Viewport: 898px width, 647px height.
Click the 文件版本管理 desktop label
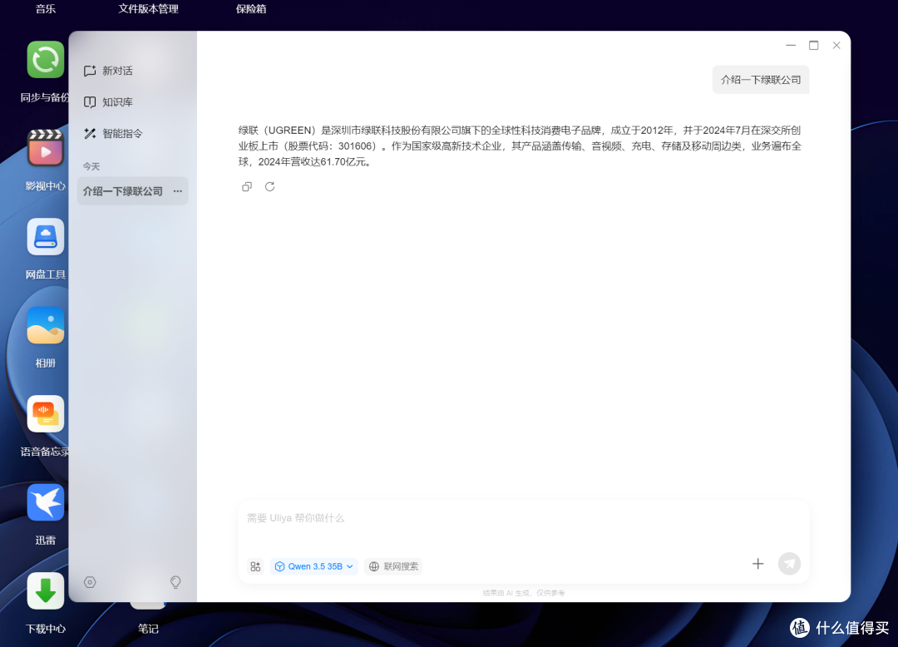click(148, 8)
